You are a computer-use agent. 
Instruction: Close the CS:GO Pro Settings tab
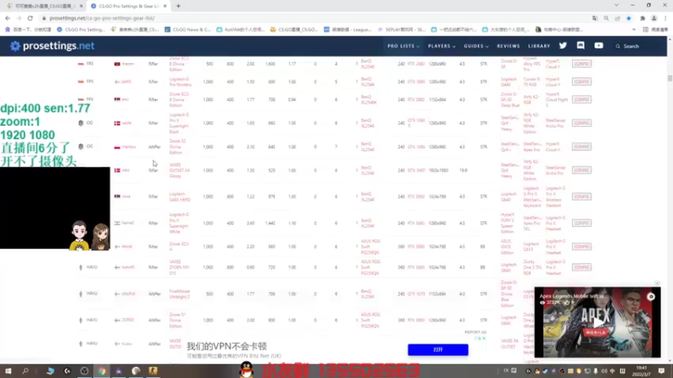tap(165, 6)
